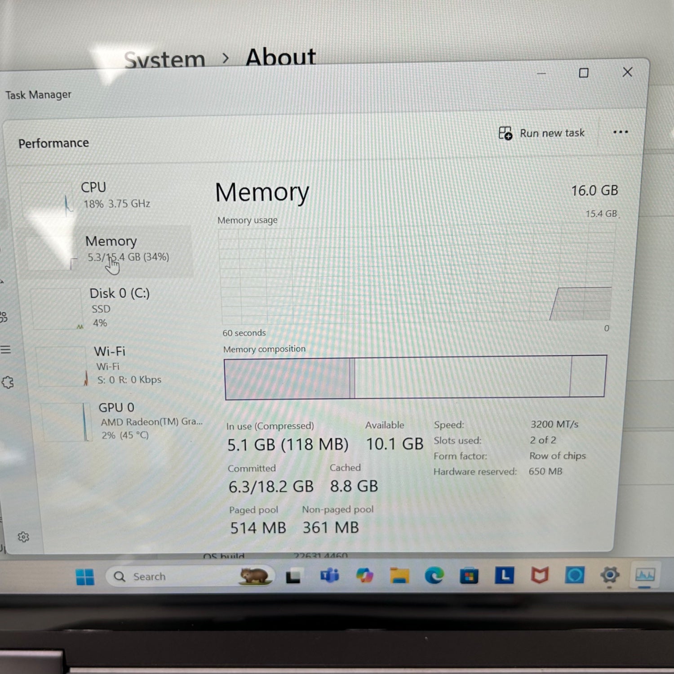Click the Run new task button
This screenshot has height=674, width=674.
point(542,133)
